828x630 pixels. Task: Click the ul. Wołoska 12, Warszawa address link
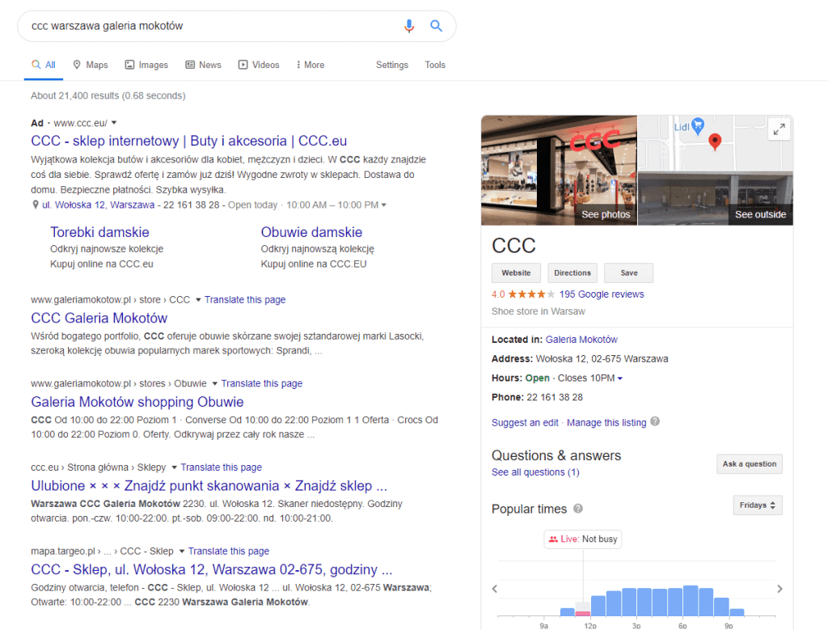pyautogui.click(x=98, y=205)
